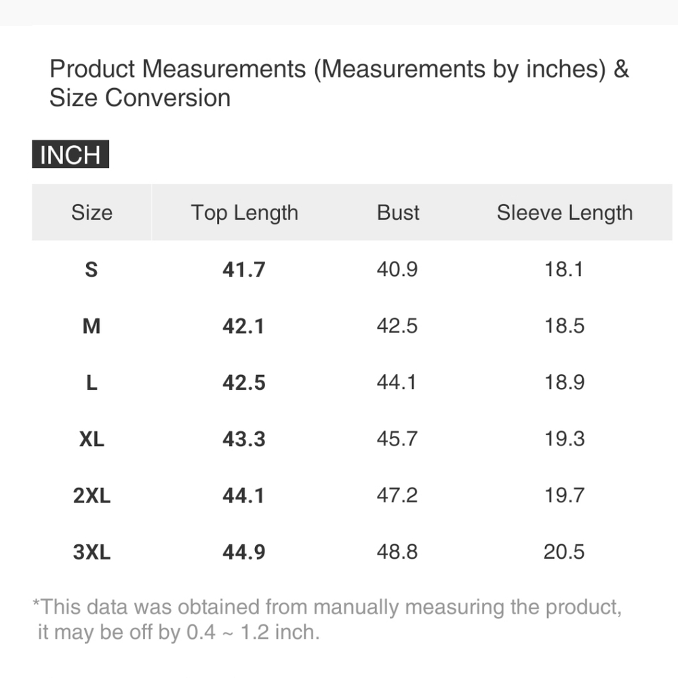This screenshot has height=678, width=678.
Task: Select the INCH unit tab
Action: pyautogui.click(x=71, y=155)
